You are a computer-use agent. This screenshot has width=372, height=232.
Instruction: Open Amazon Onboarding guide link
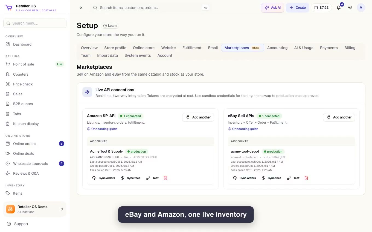[x=102, y=129]
